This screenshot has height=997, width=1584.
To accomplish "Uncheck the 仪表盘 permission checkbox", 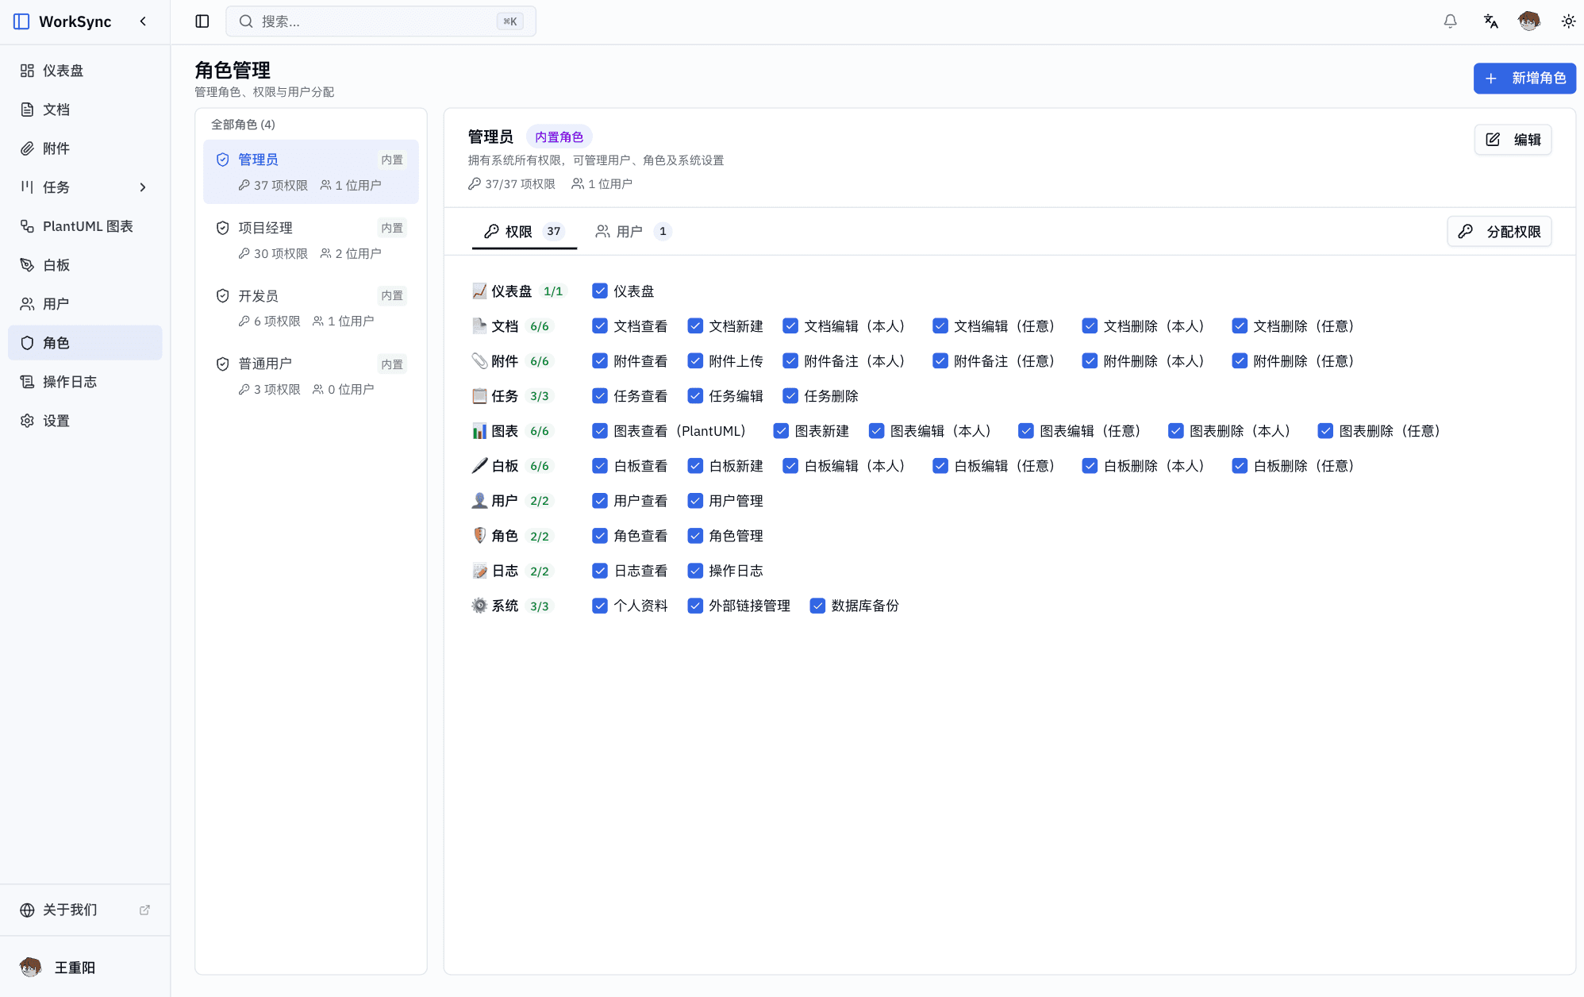I will pos(599,291).
